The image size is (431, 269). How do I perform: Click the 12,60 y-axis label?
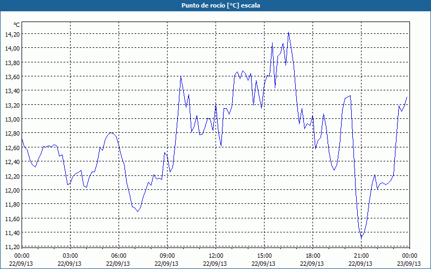12,147
